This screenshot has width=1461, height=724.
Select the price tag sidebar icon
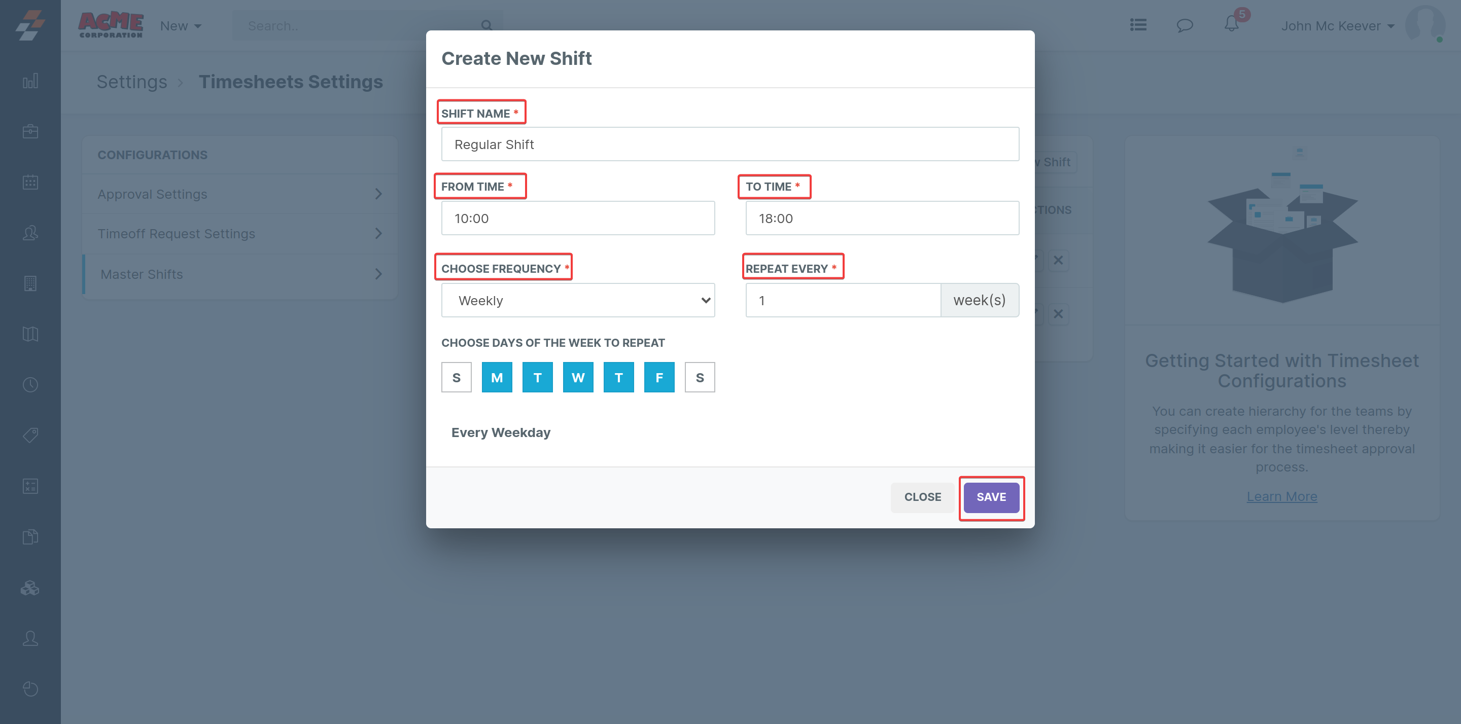click(x=30, y=436)
